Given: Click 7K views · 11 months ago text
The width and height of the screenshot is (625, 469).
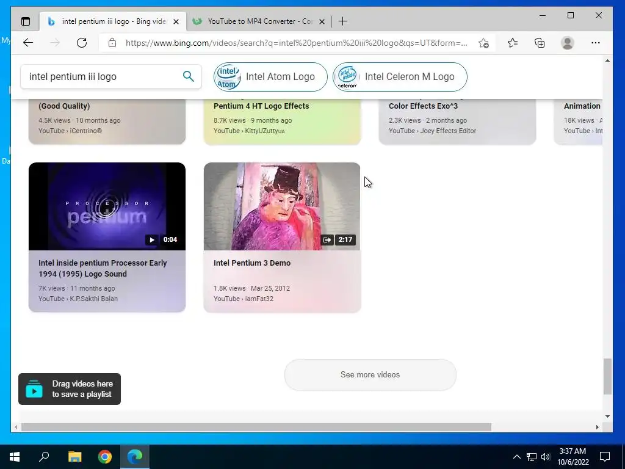Looking at the screenshot, I should pos(77,288).
